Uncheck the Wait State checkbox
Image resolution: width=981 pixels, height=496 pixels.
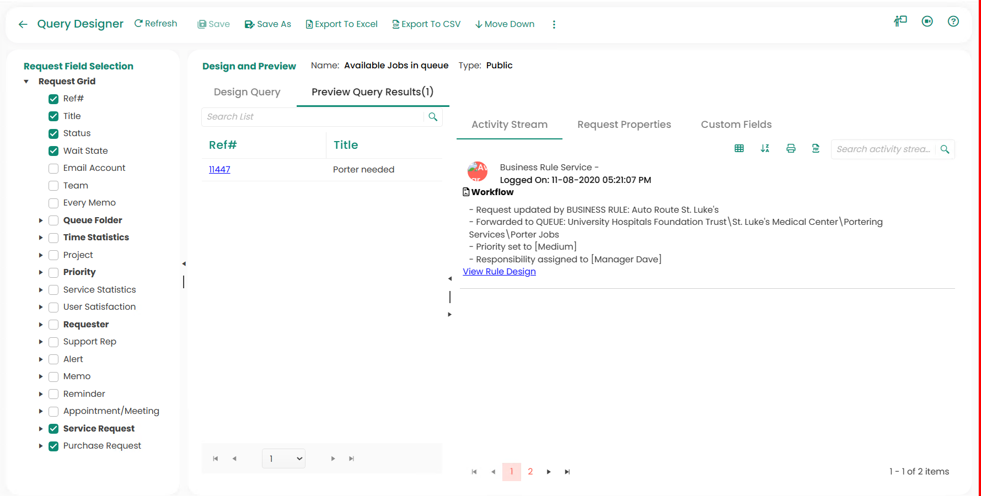click(x=53, y=151)
